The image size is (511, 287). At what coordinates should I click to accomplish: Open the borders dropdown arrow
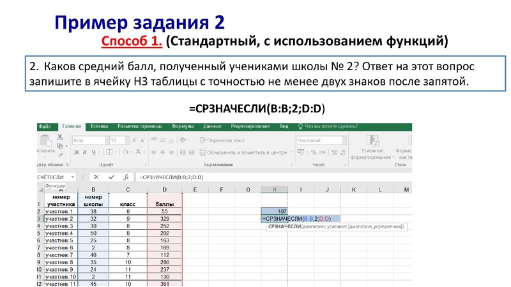[116, 152]
